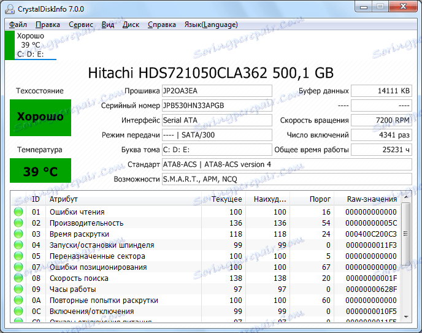The image size is (422, 333).
Task: Click the scrollbar down arrow
Action: tap(406, 317)
